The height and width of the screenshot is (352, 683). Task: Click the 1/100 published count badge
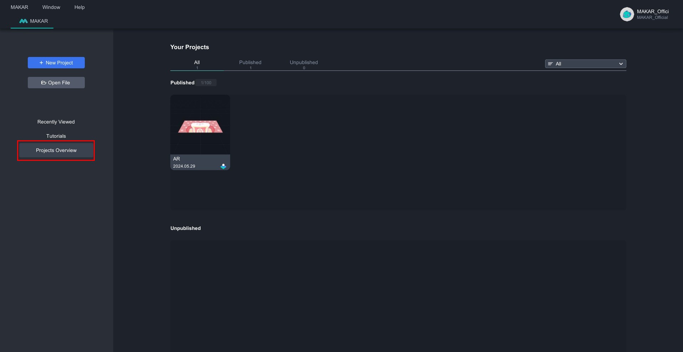click(206, 83)
